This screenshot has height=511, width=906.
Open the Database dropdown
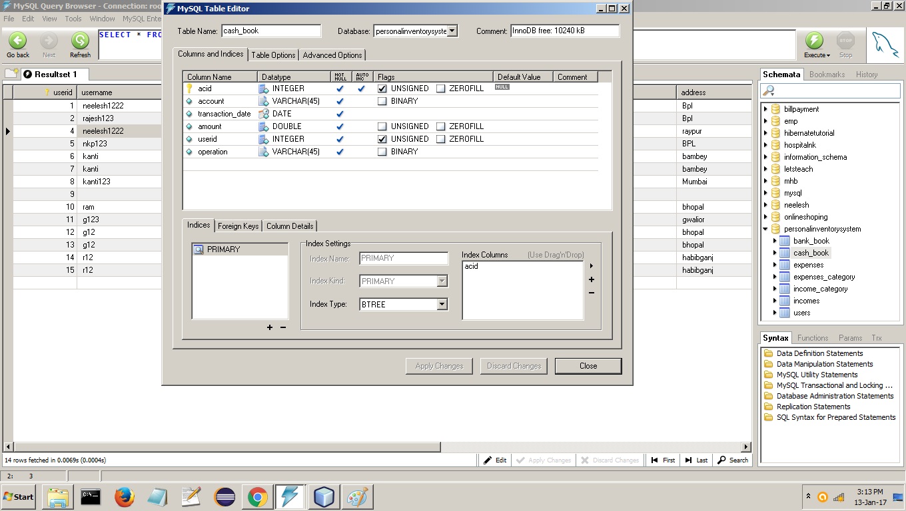pos(452,31)
